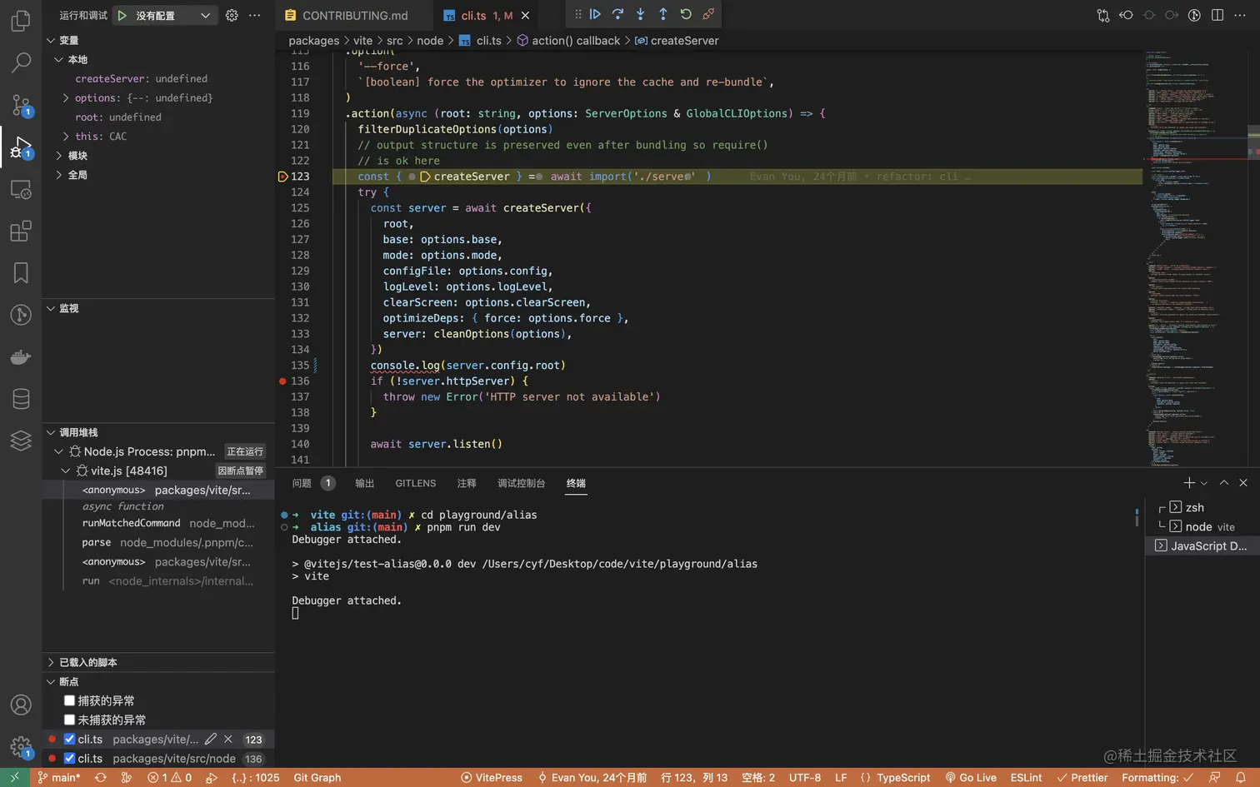The width and height of the screenshot is (1260, 787).
Task: Open the GITLENS panel tab
Action: 415,483
